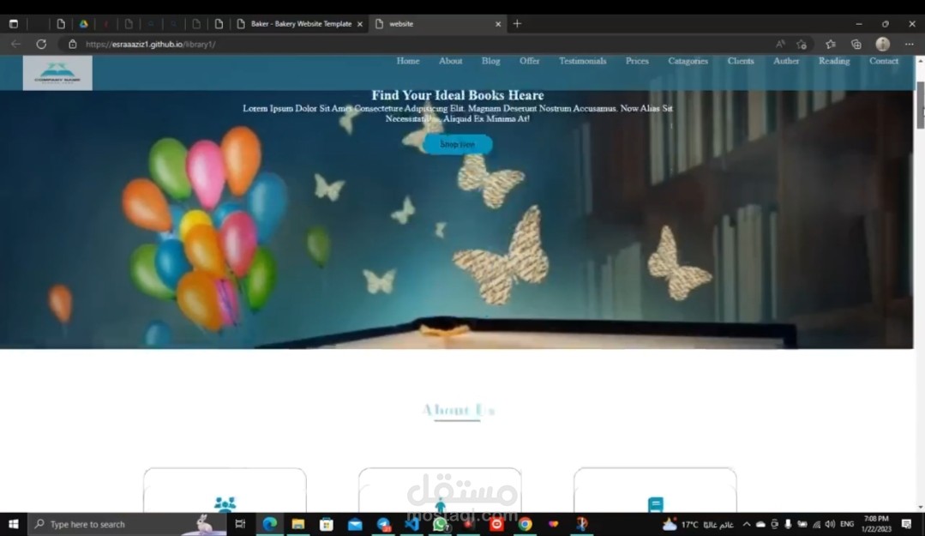Switch to the Baker - Bakery Website Template tab

pyautogui.click(x=301, y=24)
